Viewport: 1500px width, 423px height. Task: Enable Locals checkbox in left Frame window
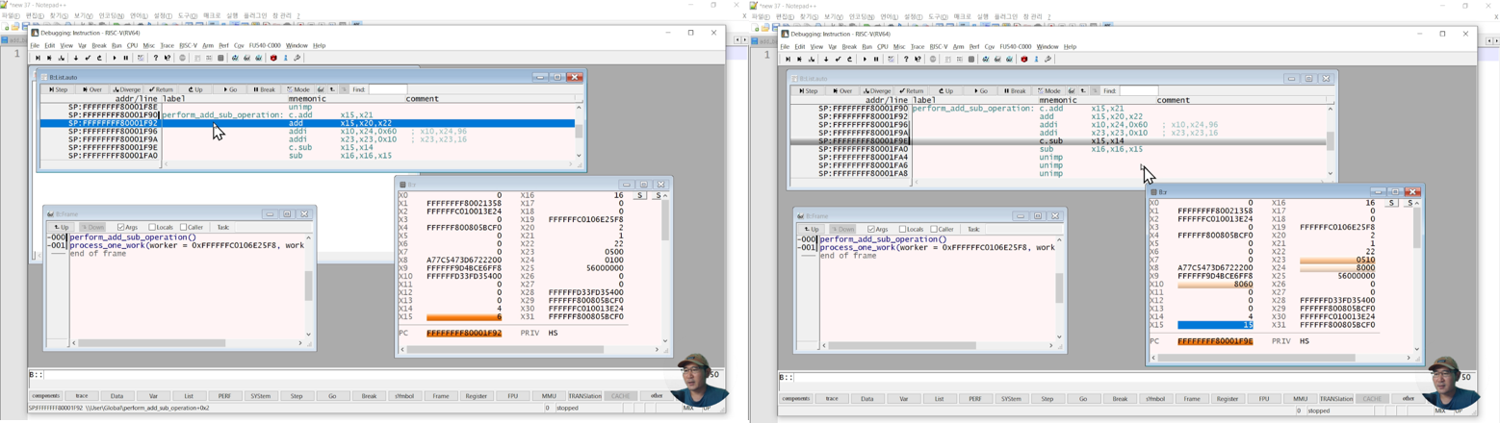click(x=152, y=228)
